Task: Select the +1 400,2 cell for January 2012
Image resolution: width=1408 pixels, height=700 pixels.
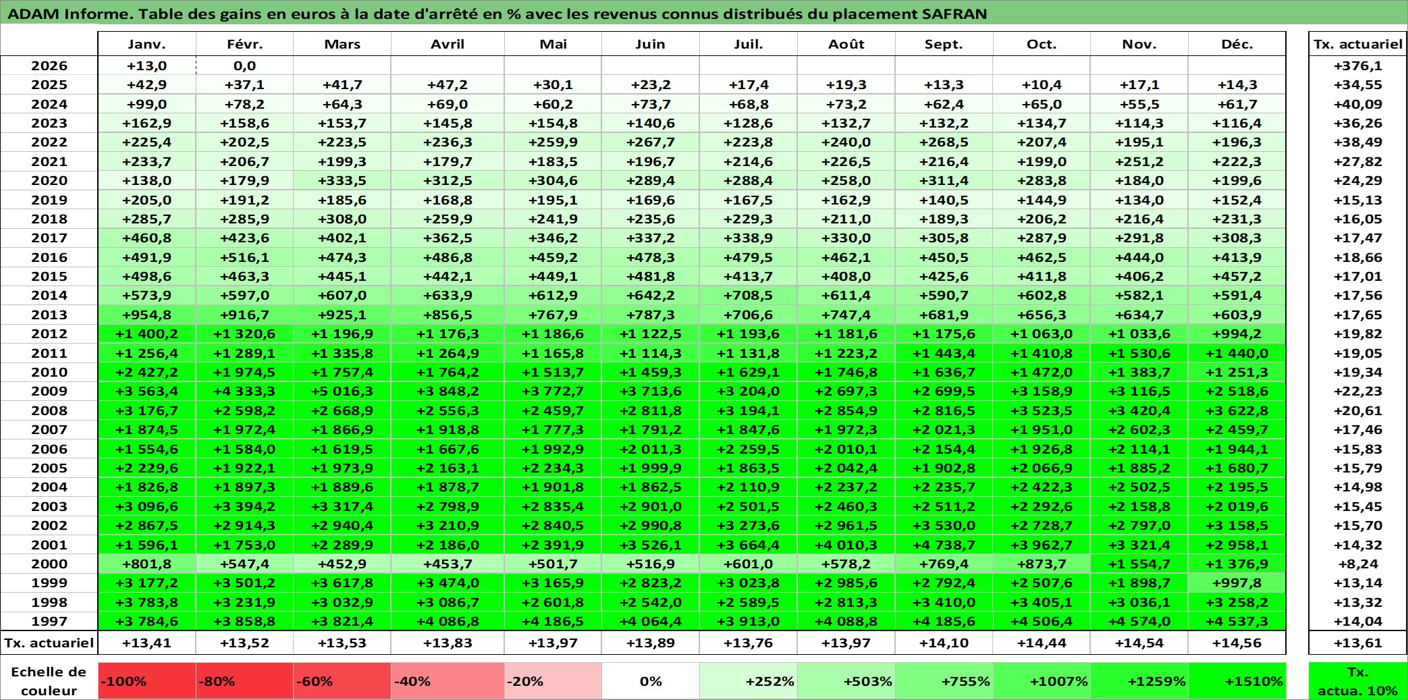Action: click(147, 333)
